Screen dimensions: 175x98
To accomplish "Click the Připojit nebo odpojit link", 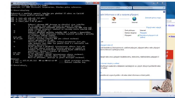I will pyautogui.click(x=153, y=27).
